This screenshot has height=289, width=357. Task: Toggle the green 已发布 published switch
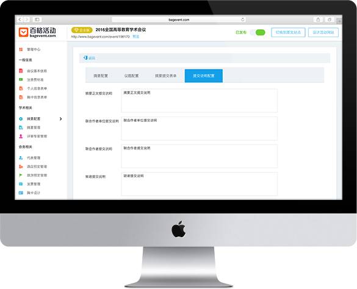click(258, 32)
